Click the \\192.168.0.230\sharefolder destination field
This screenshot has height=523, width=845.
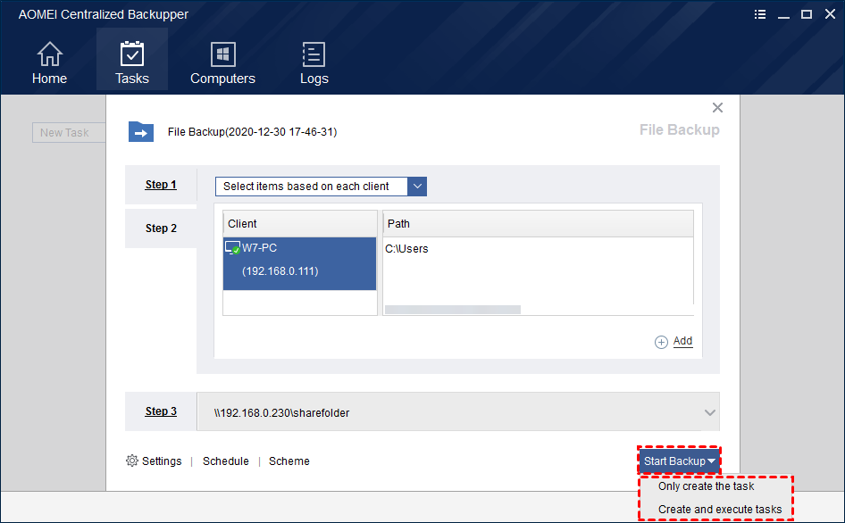coord(458,412)
